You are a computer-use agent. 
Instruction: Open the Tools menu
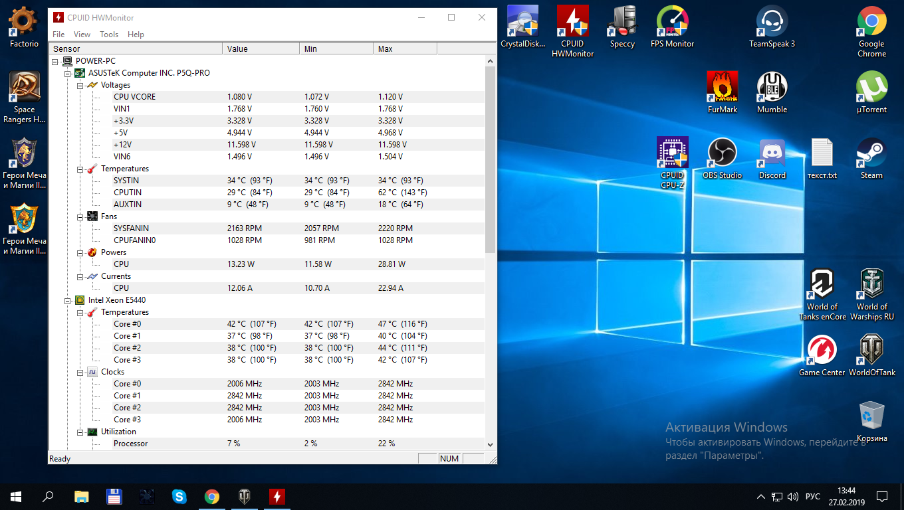click(109, 35)
